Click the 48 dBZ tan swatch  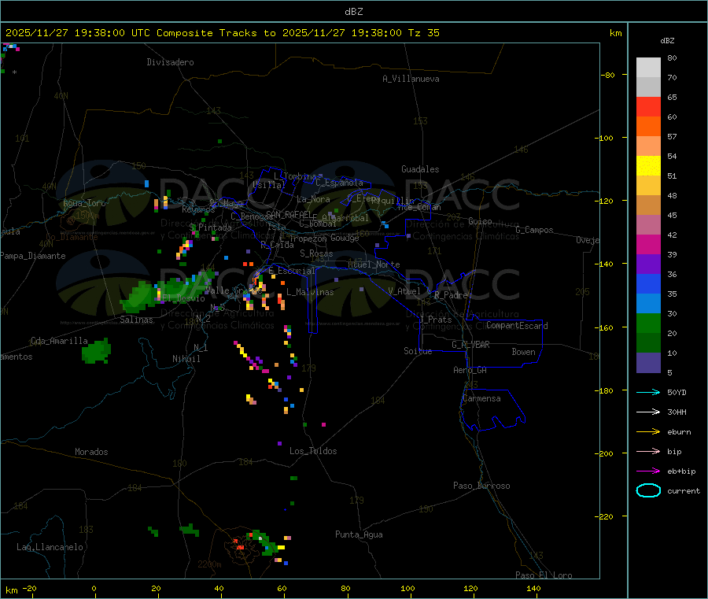[x=648, y=205]
